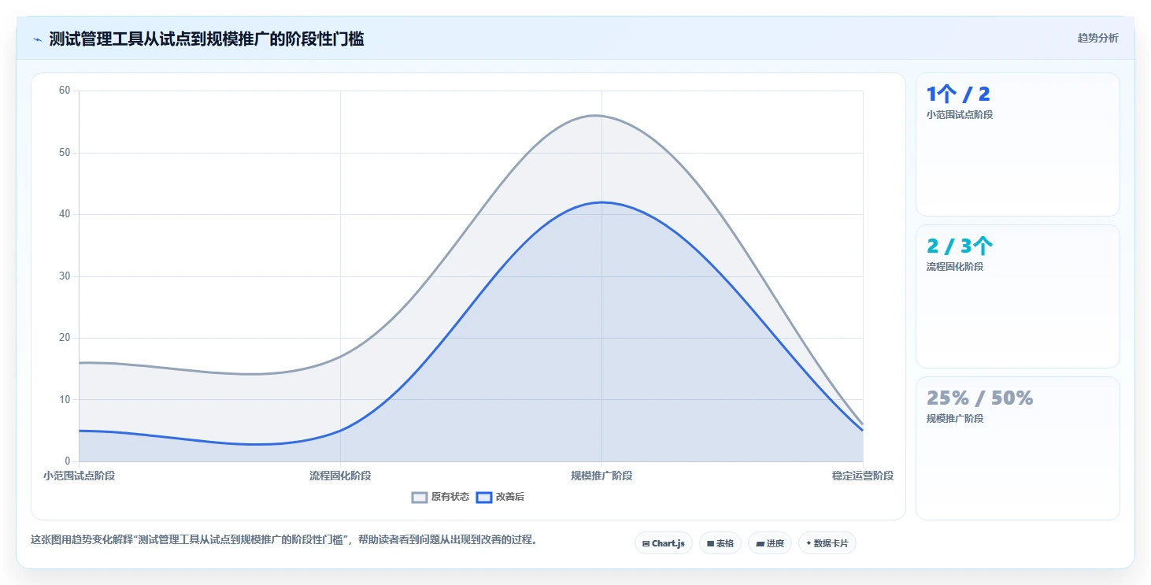Click the icon inside 表格 tag
1151x585 pixels.
(710, 543)
